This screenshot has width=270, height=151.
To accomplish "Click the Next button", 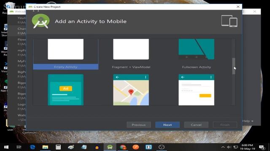I will point(167,125).
